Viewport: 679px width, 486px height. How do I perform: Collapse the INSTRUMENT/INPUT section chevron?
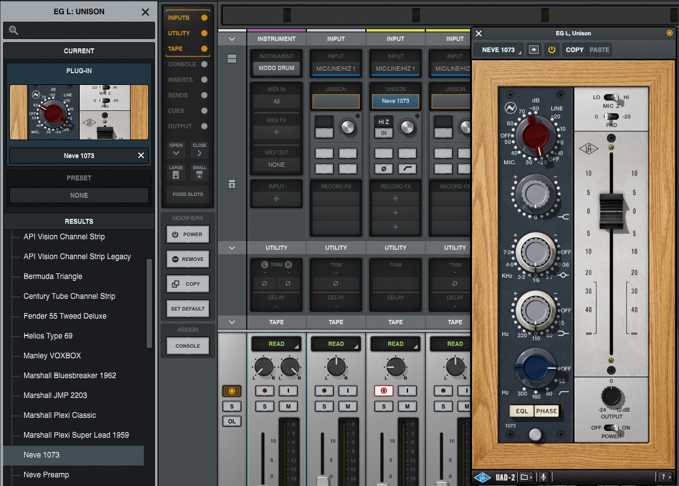[232, 39]
